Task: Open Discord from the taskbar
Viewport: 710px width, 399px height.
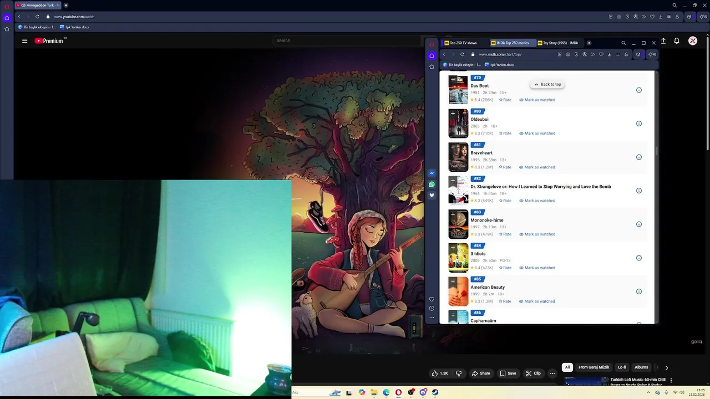Action: coord(423,392)
